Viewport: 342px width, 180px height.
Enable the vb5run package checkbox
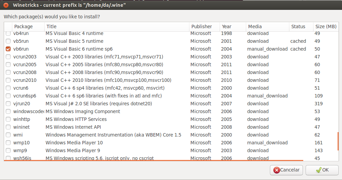(x=8, y=41)
